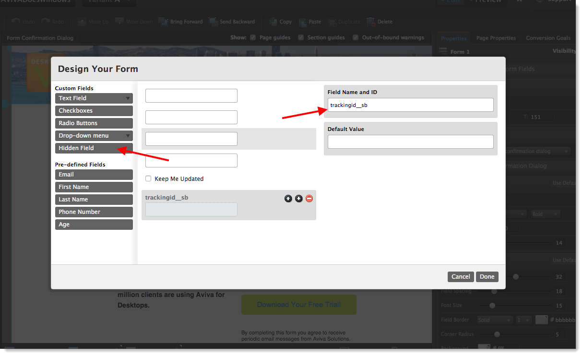Image resolution: width=583 pixels, height=356 pixels.
Task: Switch to the Page Properties tab
Action: (x=496, y=38)
